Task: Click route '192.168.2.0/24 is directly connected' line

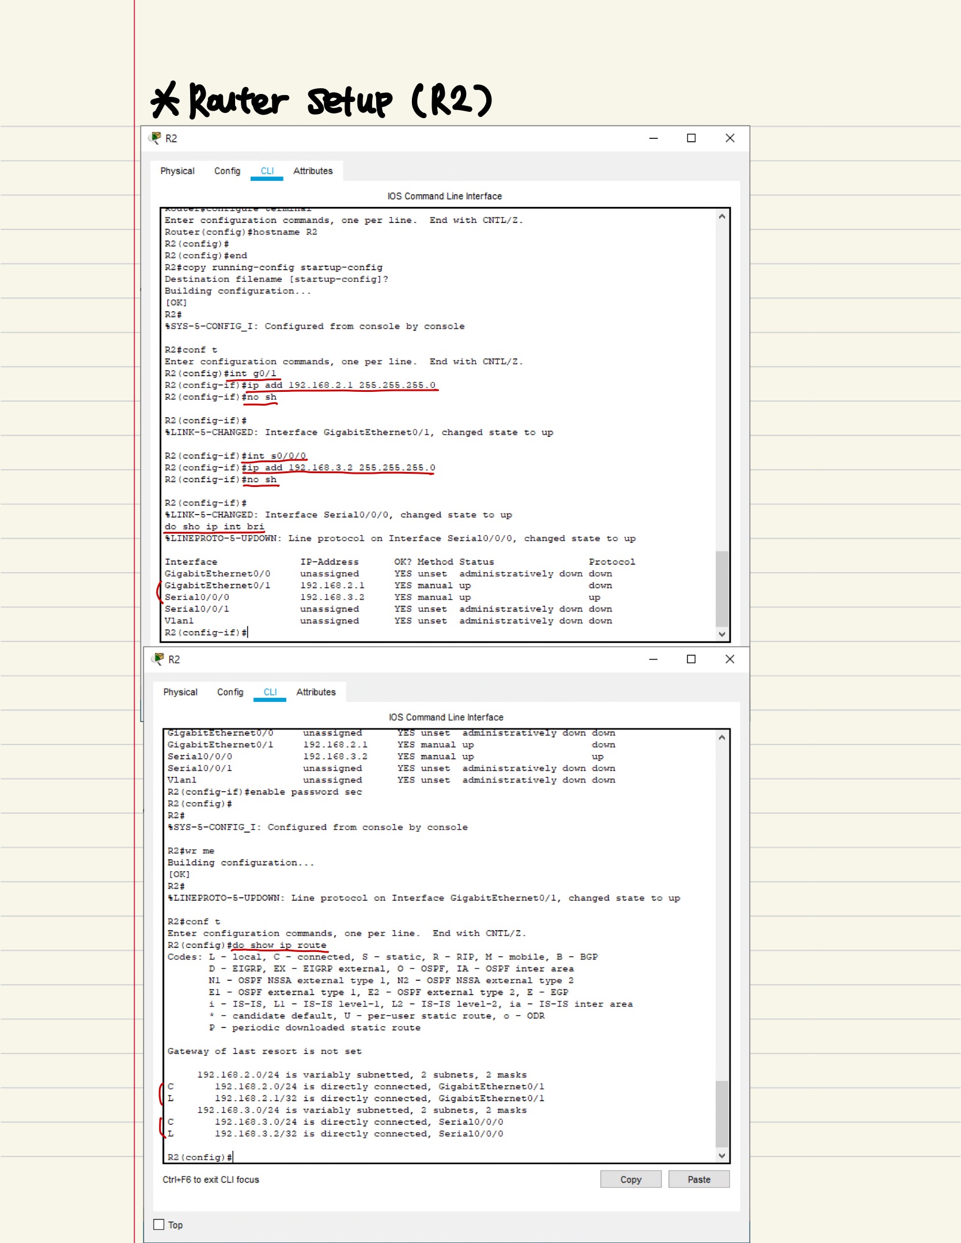Action: 356,1087
